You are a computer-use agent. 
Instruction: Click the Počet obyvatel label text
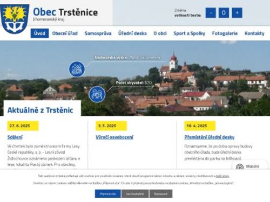130,83
